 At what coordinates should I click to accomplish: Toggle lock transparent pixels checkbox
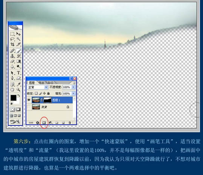click(37, 93)
